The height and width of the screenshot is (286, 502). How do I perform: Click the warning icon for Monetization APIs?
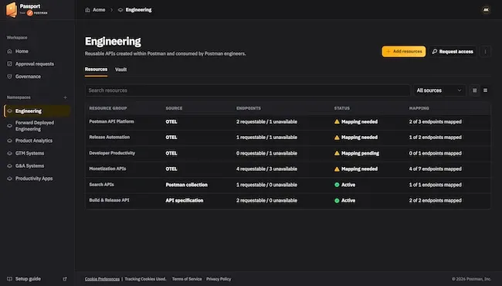pos(337,169)
